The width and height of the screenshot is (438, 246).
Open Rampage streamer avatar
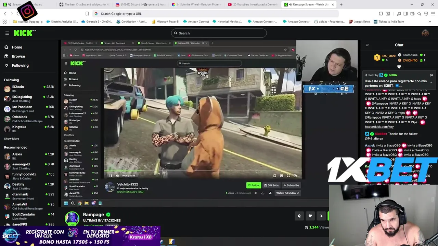[x=72, y=219]
